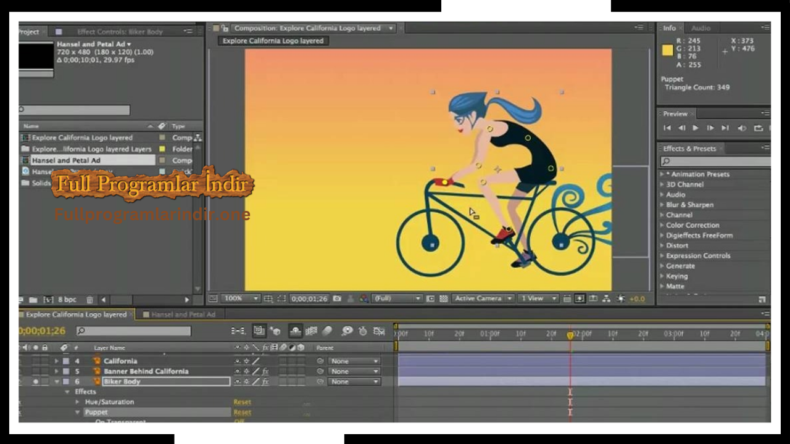Screen dimensions: 790x444
Task: Open the channel display RGB icon
Action: (364, 298)
